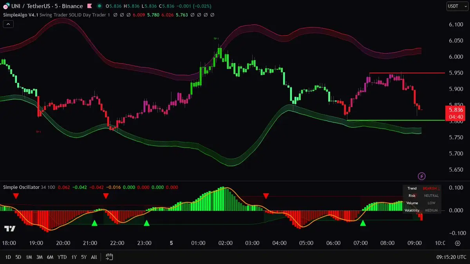Select the 1M time range
This screenshot has height=264, width=470.
coord(29,257)
